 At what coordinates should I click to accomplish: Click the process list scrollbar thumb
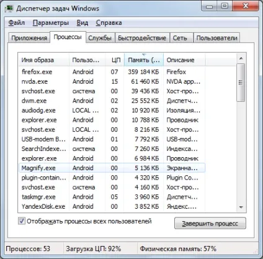point(241,83)
